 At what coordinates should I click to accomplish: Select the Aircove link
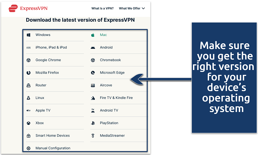tap(106, 85)
